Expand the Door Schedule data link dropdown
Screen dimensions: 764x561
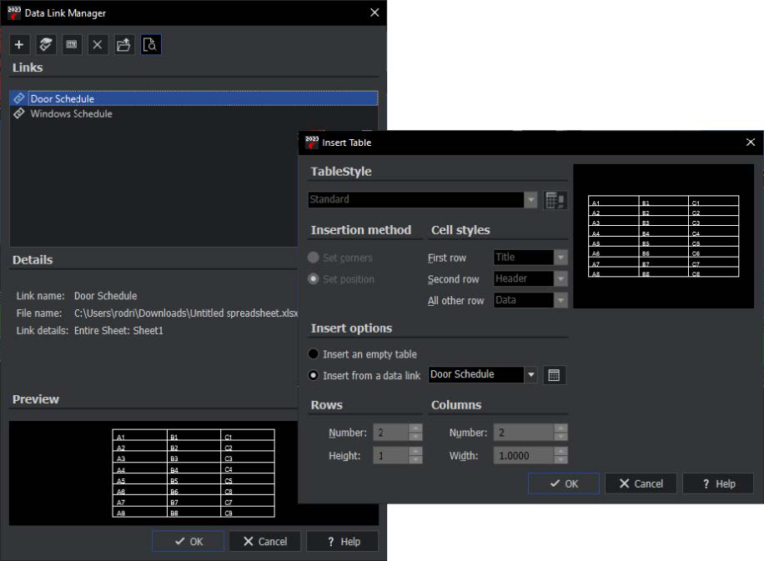tap(531, 374)
